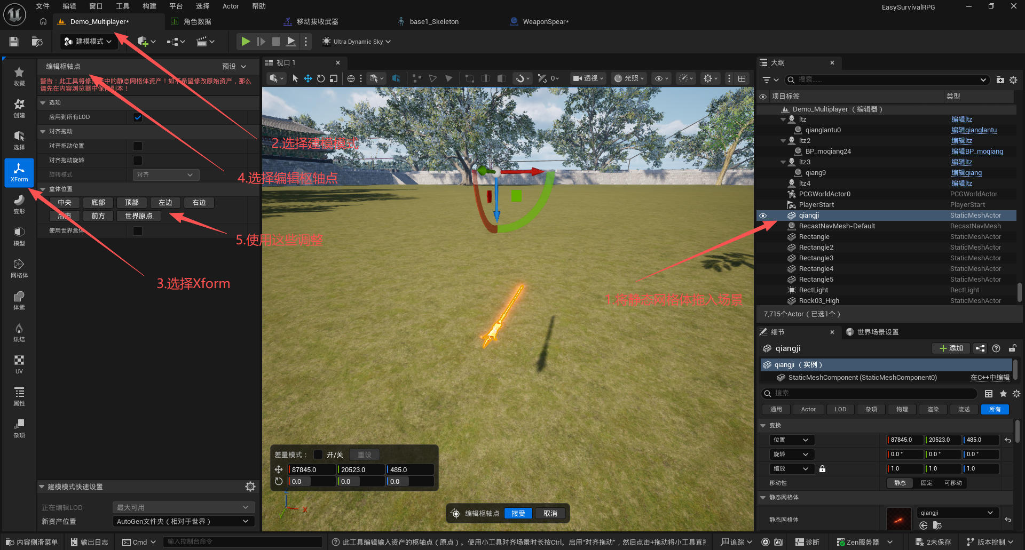Open the 网格体 (Mesh) modeling category
The image size is (1025, 550).
19,268
